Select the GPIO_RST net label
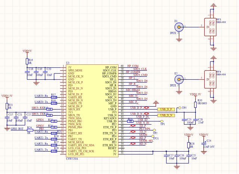 pos(17,128)
